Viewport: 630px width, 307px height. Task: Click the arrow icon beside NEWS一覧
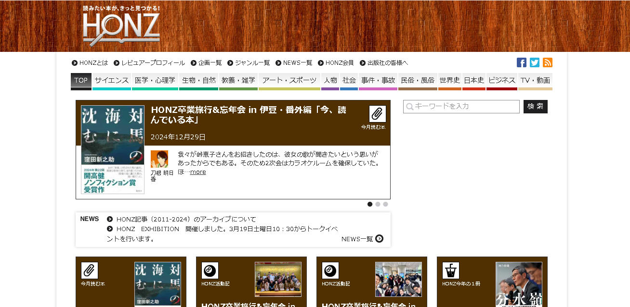click(x=380, y=239)
